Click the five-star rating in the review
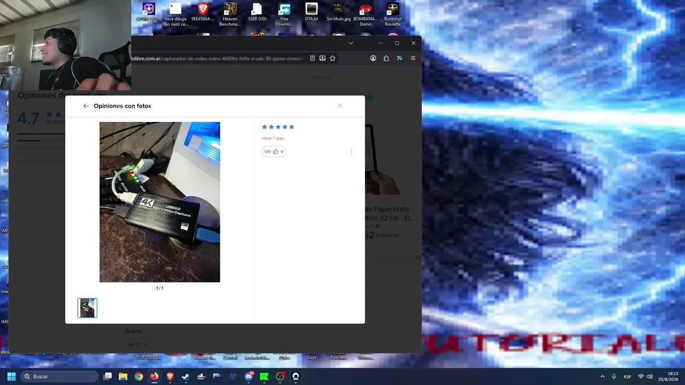This screenshot has height=385, width=685. click(278, 127)
